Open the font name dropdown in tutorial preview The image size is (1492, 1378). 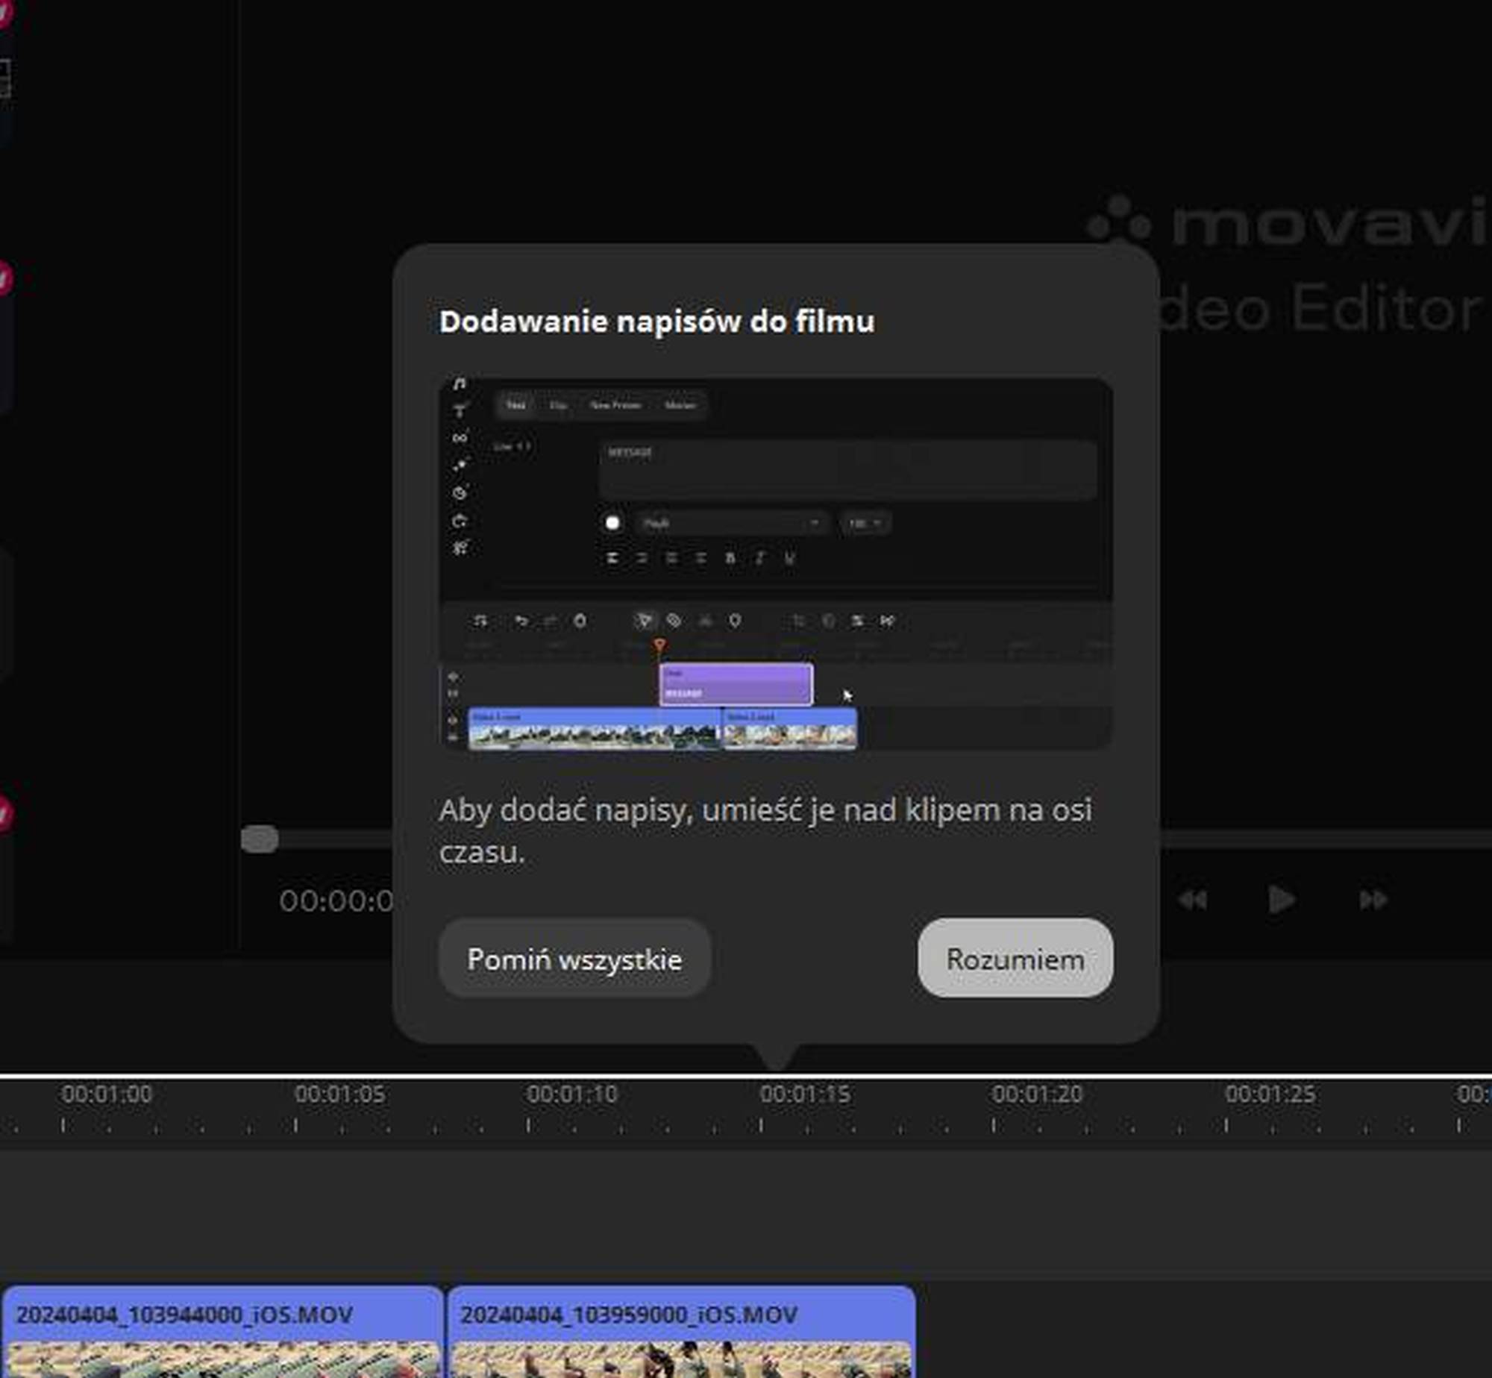(x=731, y=523)
